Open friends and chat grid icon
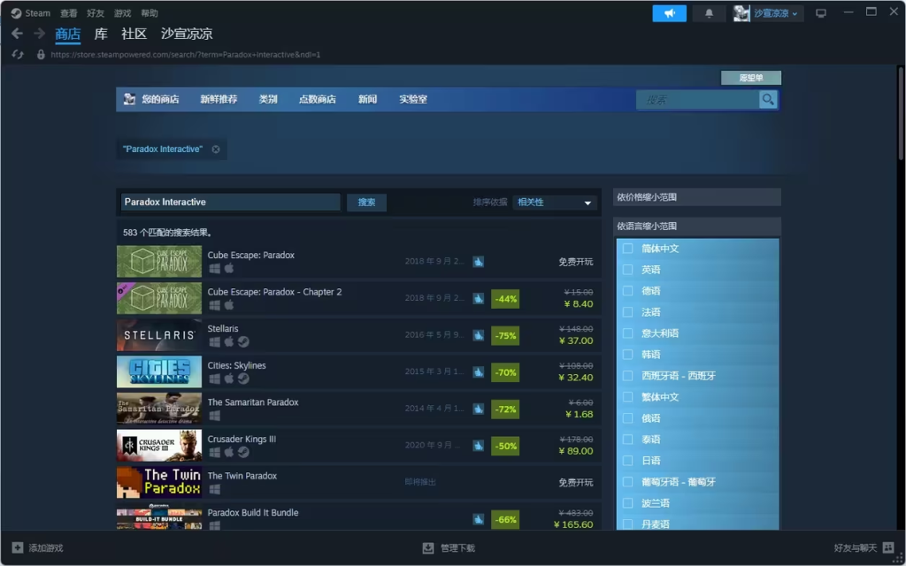Screen dimensions: 906x566 coord(888,547)
